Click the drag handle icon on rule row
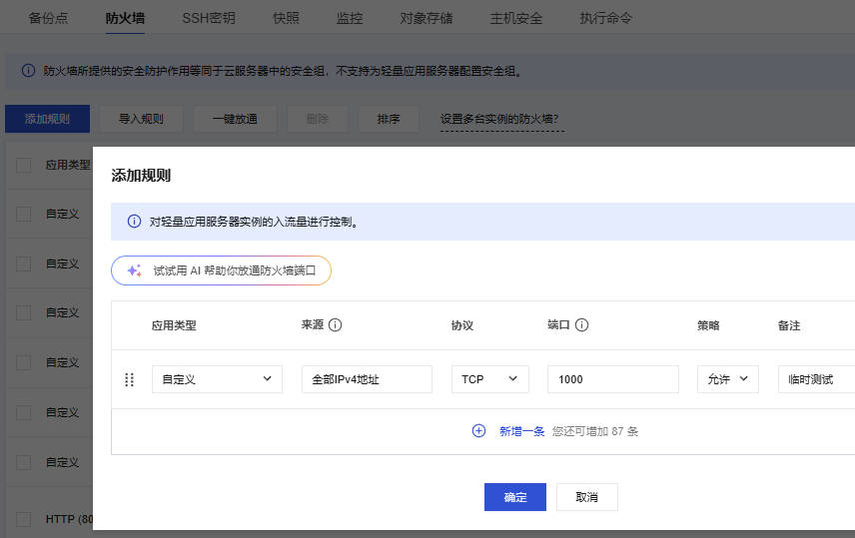The image size is (855, 538). 129,379
